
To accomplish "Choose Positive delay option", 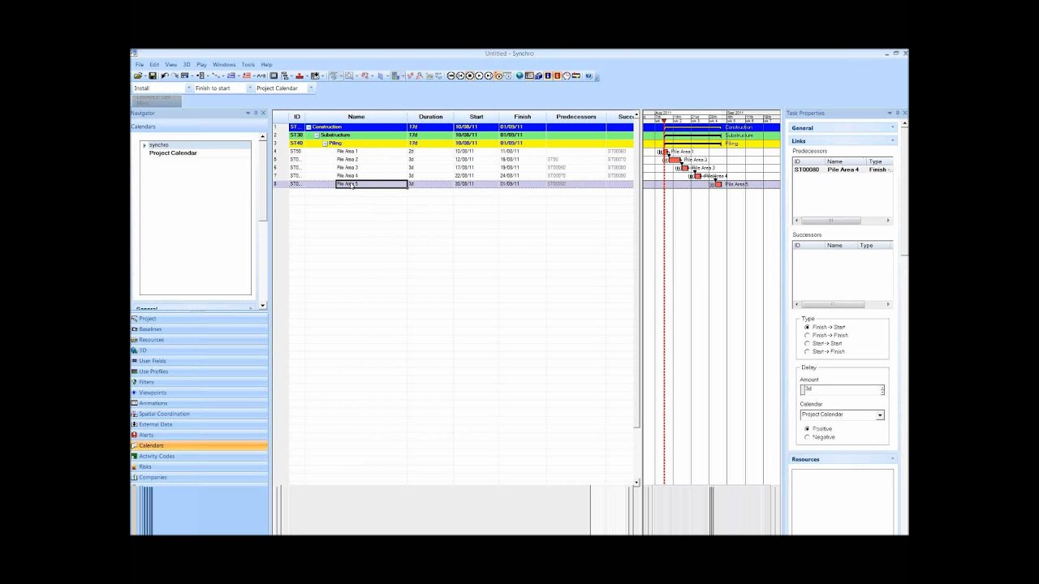I will [807, 428].
